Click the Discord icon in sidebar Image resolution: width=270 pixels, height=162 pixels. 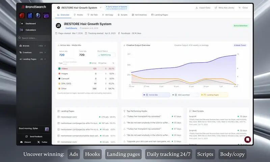coord(21,142)
